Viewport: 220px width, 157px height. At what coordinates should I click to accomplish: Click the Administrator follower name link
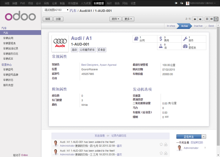click(191, 148)
